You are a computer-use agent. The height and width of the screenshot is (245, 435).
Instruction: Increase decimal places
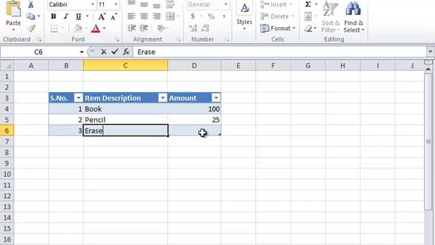click(193, 28)
